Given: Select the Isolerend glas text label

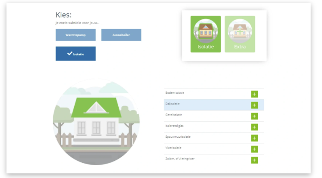Looking at the screenshot, I should (x=174, y=126).
